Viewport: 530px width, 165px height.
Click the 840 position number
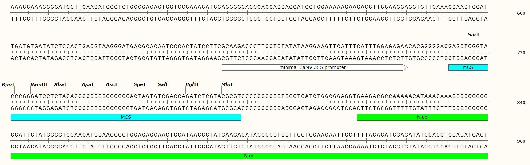point(521,103)
